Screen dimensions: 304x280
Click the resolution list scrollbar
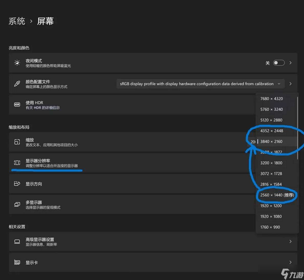pos(298,128)
